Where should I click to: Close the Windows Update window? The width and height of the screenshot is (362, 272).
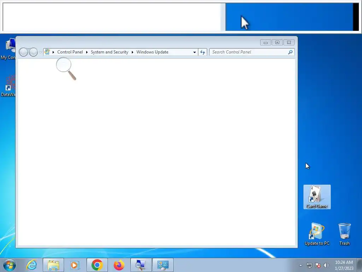[x=289, y=42]
